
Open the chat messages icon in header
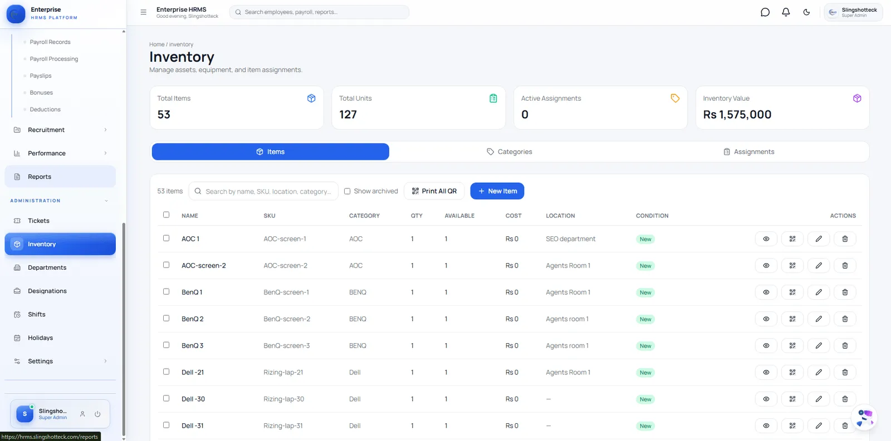click(765, 12)
